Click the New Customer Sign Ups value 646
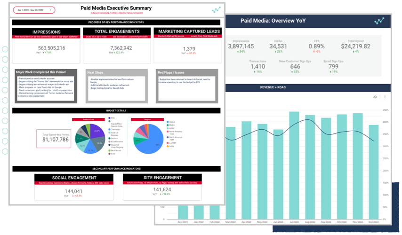Image resolution: width=402 pixels, height=235 pixels. click(x=295, y=67)
